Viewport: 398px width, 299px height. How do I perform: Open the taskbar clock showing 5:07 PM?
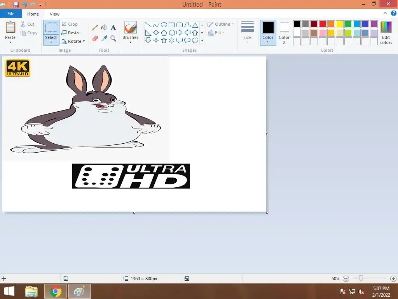pyautogui.click(x=381, y=292)
